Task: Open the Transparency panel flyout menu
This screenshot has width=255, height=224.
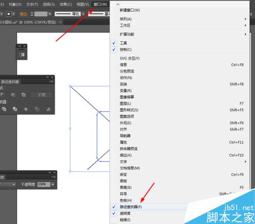Action: (54, 177)
